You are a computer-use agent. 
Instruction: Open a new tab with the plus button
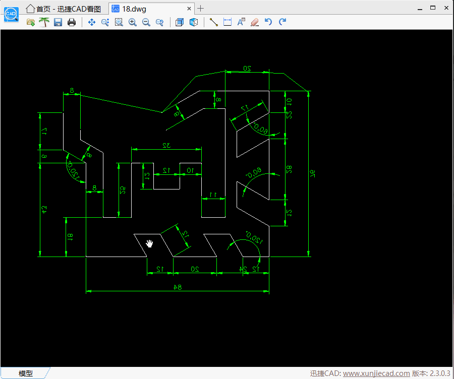[x=200, y=9]
